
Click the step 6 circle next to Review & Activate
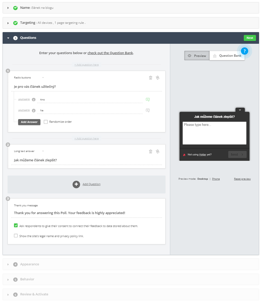pos(15,294)
